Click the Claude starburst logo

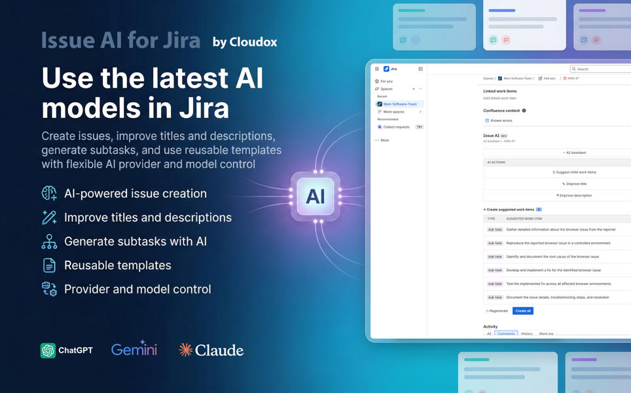tap(185, 350)
